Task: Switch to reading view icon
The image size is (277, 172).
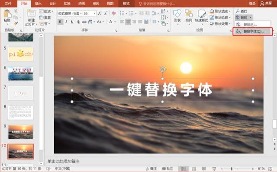Action: [204, 169]
